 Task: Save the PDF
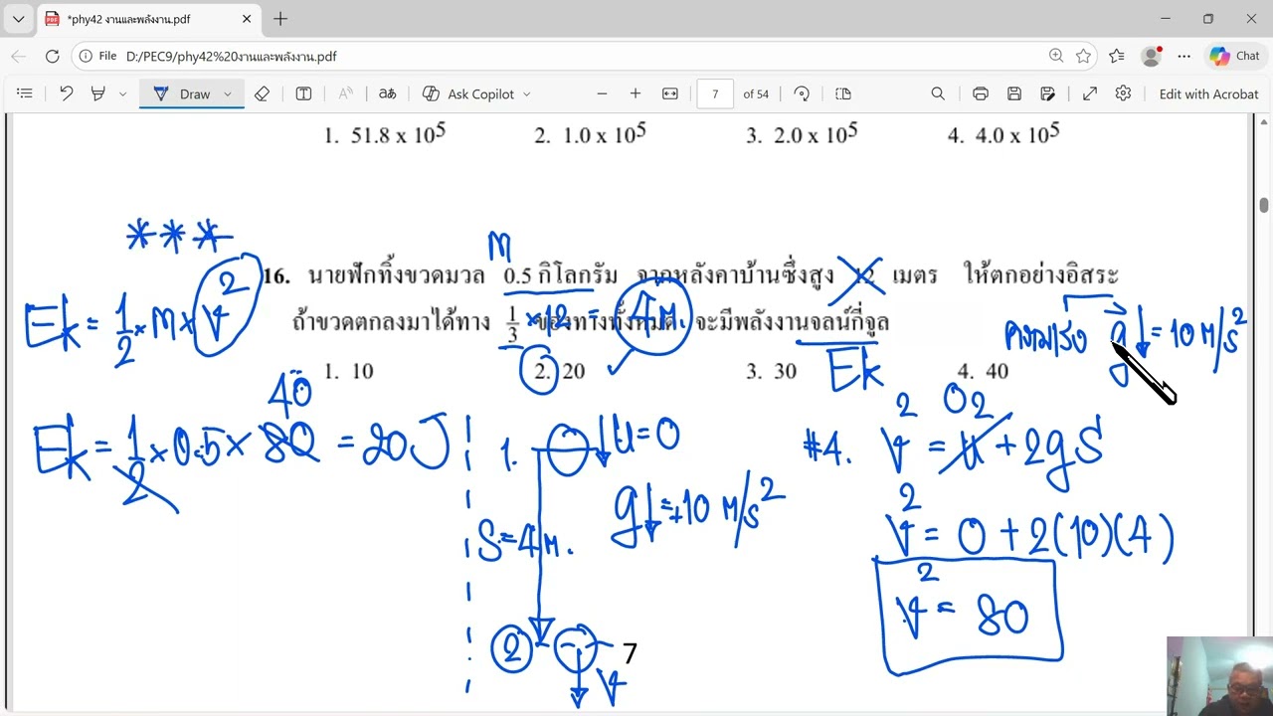(1013, 93)
